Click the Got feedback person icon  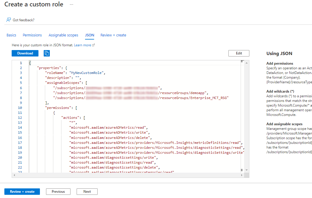click(x=9, y=20)
